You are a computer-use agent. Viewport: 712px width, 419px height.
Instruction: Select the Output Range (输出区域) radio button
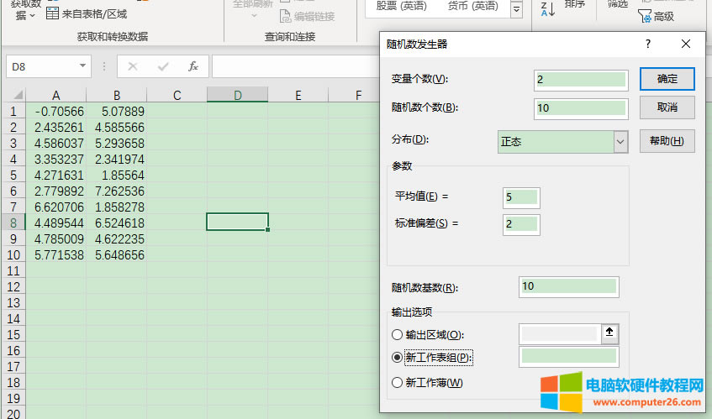pyautogui.click(x=398, y=335)
